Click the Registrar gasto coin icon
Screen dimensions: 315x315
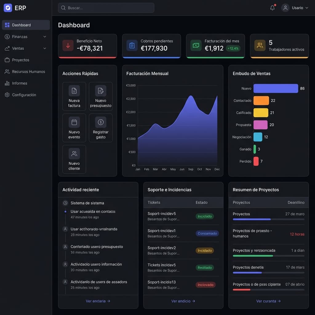click(101, 122)
